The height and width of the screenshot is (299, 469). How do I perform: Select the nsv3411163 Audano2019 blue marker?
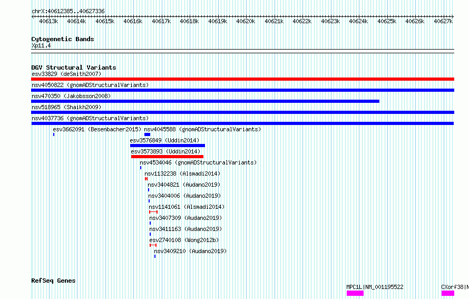(x=150, y=234)
